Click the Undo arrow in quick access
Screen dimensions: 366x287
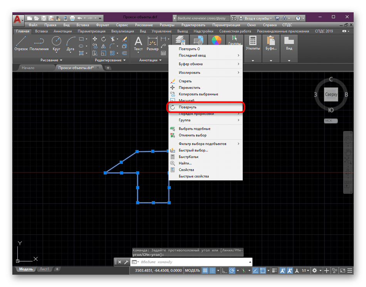80,18
